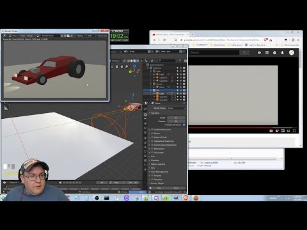Image resolution: width=307 pixels, height=230 pixels.
Task: Collapse the Sampling panel
Action: click(154, 113)
